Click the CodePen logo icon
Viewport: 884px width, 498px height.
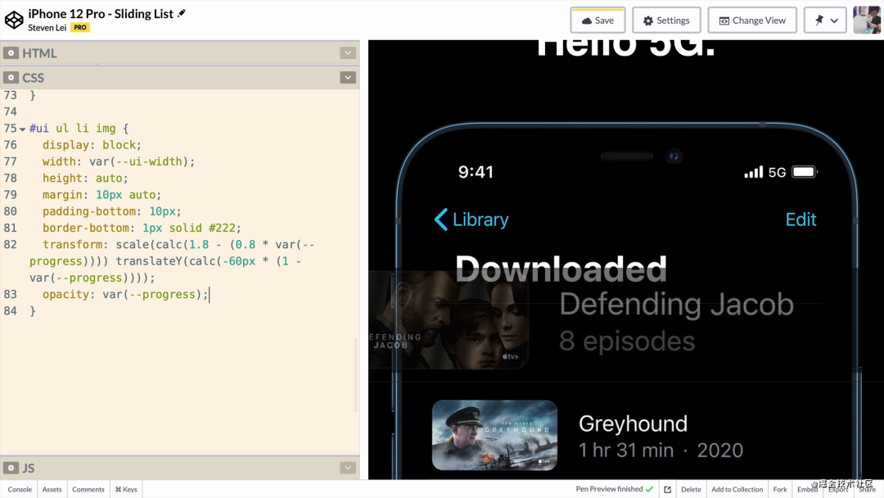coord(14,20)
